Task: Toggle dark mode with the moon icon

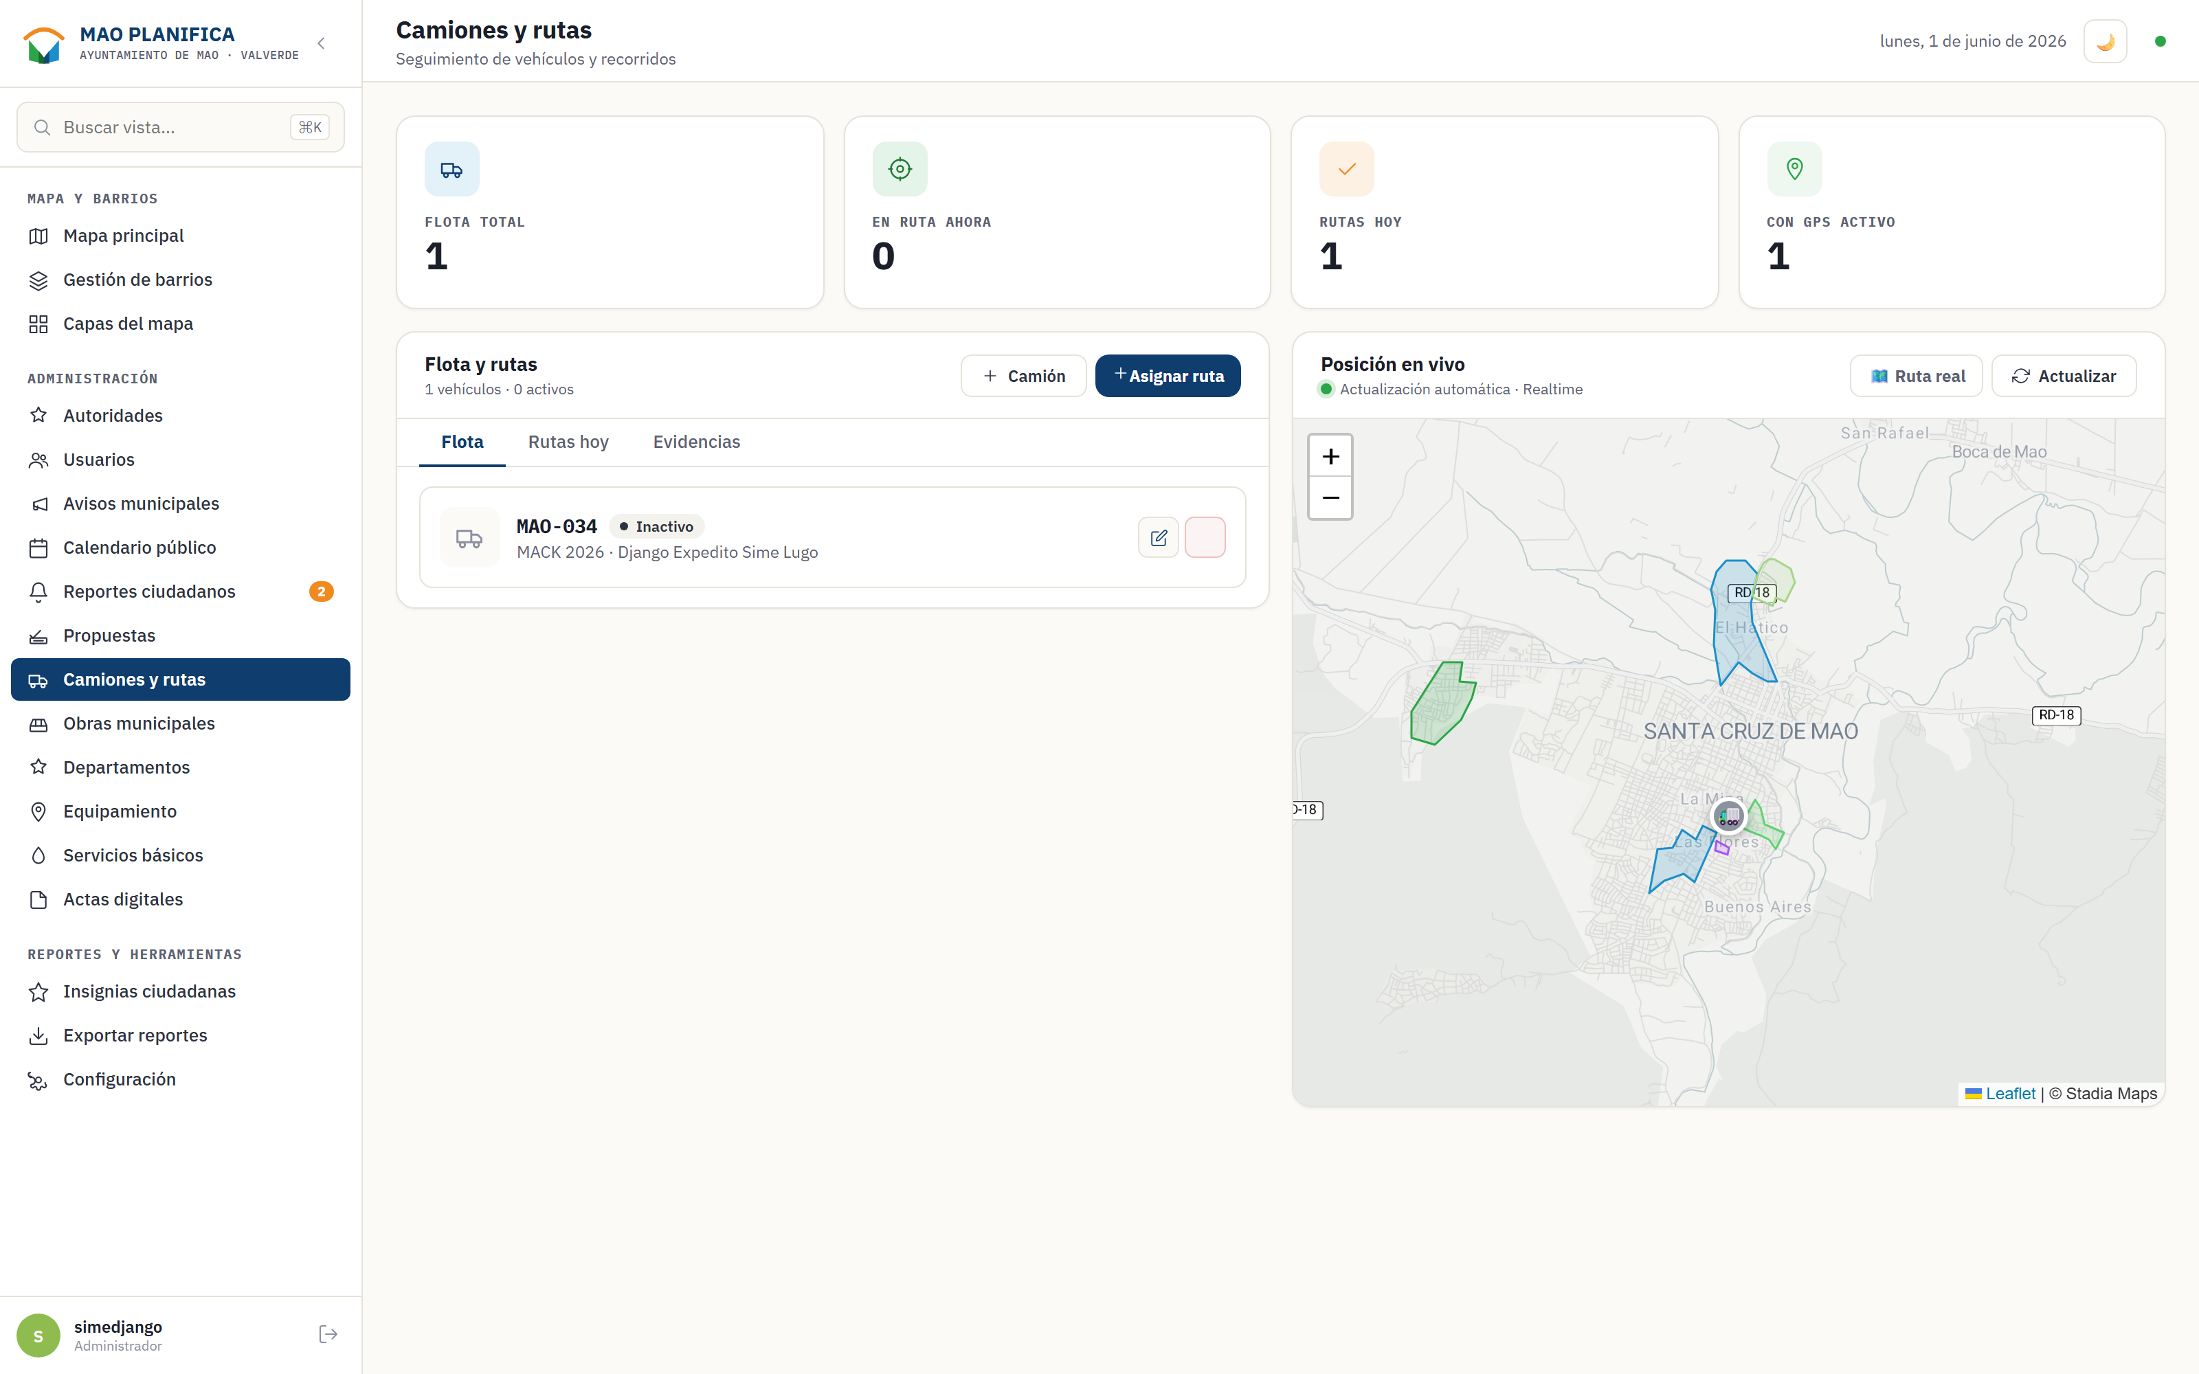Action: [2104, 41]
